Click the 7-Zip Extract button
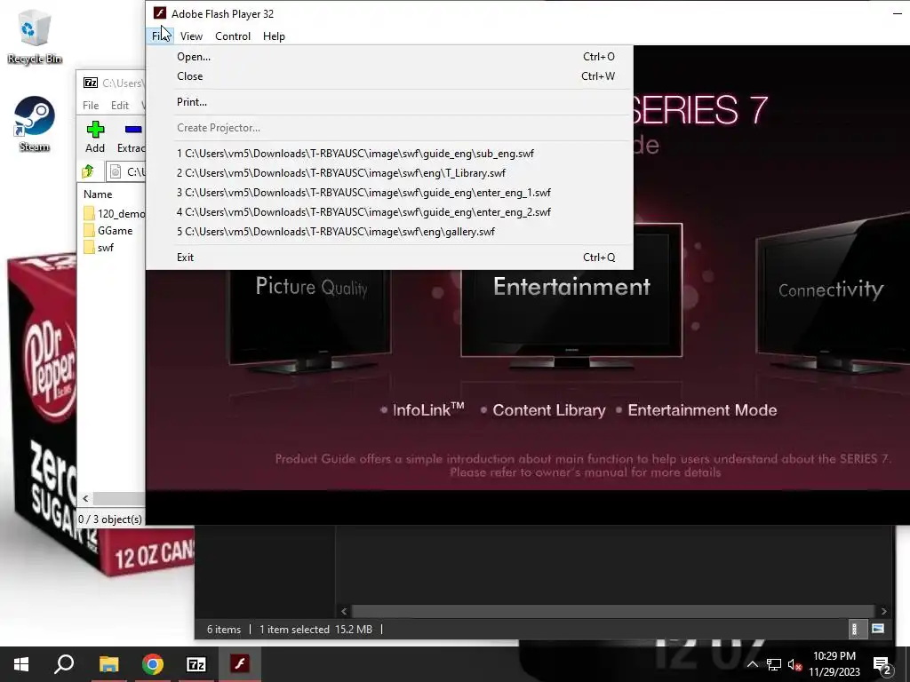Image resolution: width=910 pixels, height=682 pixels. point(131,137)
